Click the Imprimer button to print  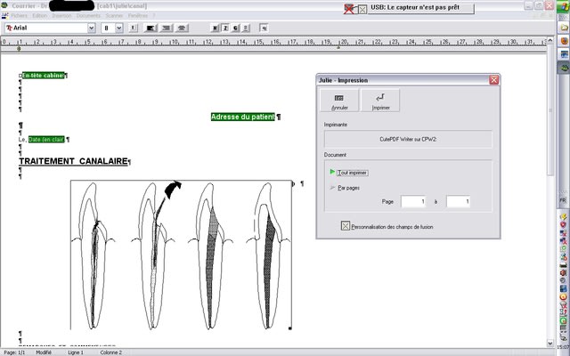[380, 101]
